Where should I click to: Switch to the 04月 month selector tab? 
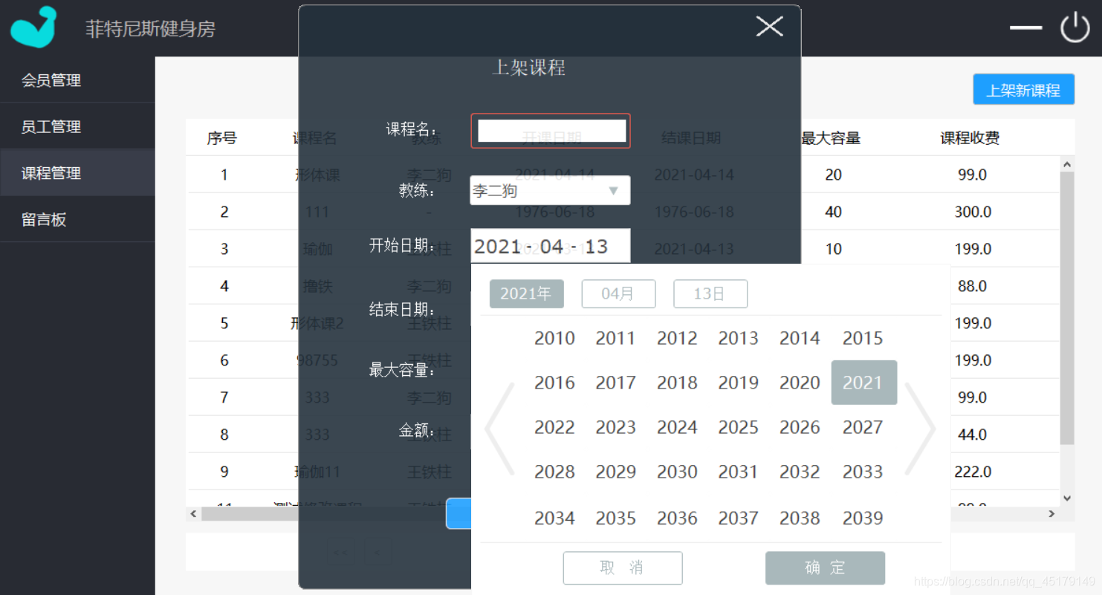point(618,293)
